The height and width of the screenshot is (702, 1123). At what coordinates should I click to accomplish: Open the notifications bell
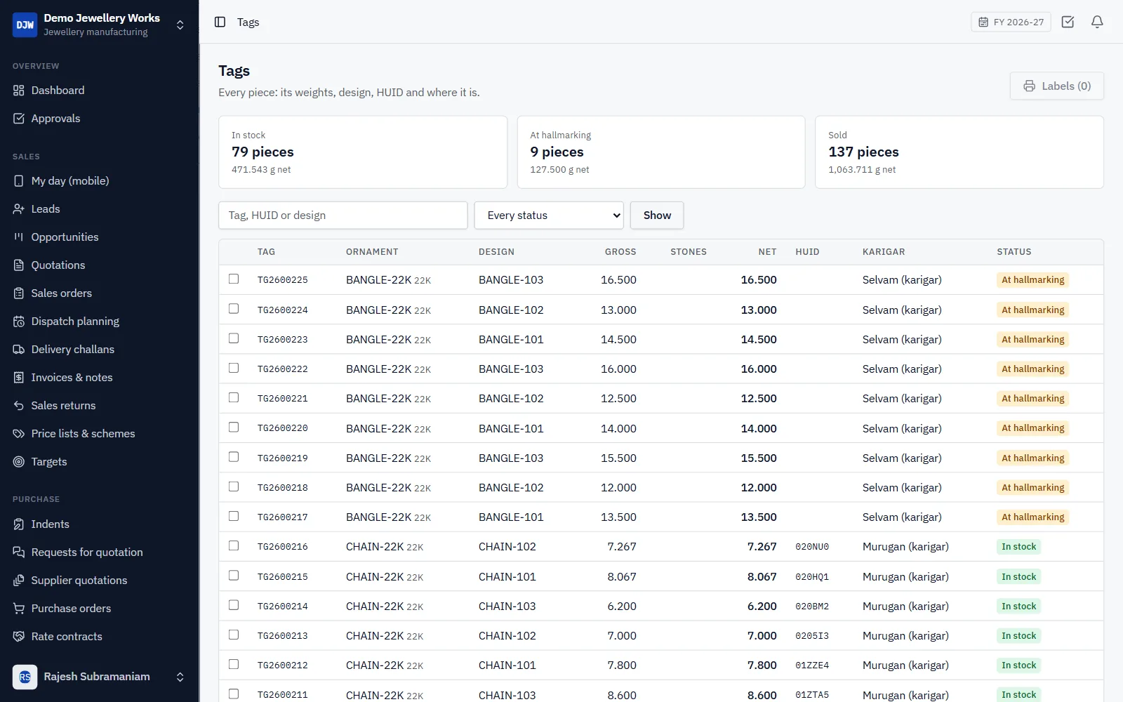(x=1097, y=22)
